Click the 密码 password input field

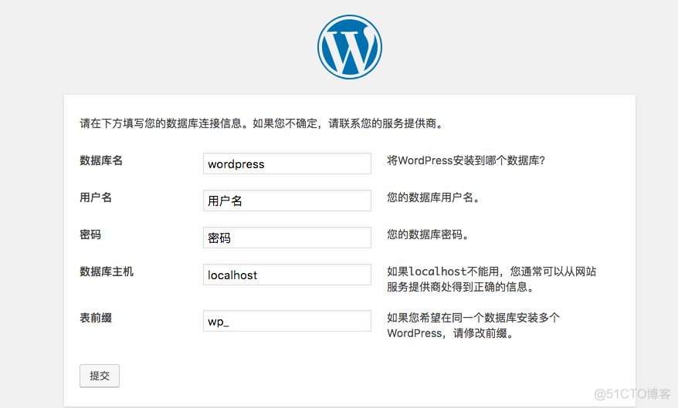point(287,238)
